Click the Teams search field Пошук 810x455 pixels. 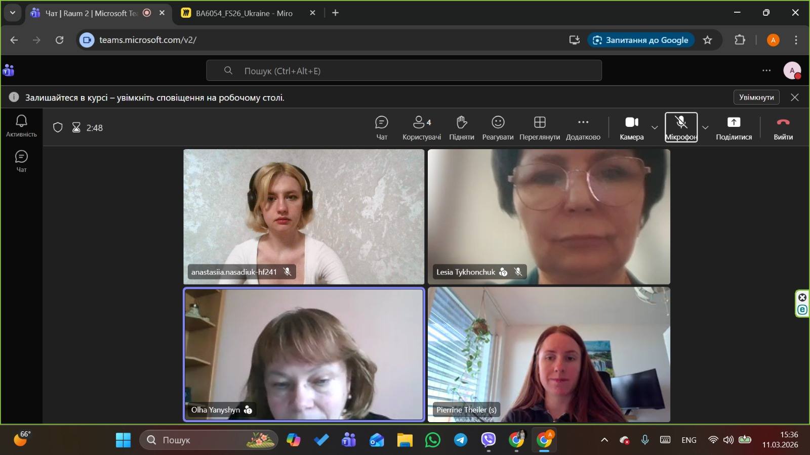tap(403, 71)
